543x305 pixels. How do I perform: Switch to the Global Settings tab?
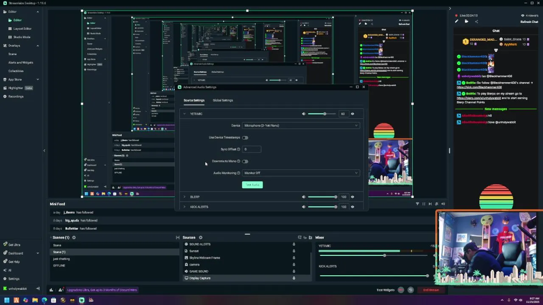223,100
